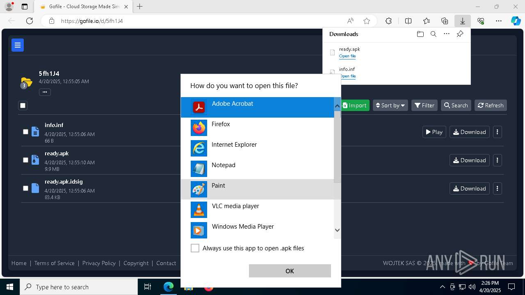525x295 pixels.
Task: Open more options for ready.apk.idsig
Action: click(498, 188)
